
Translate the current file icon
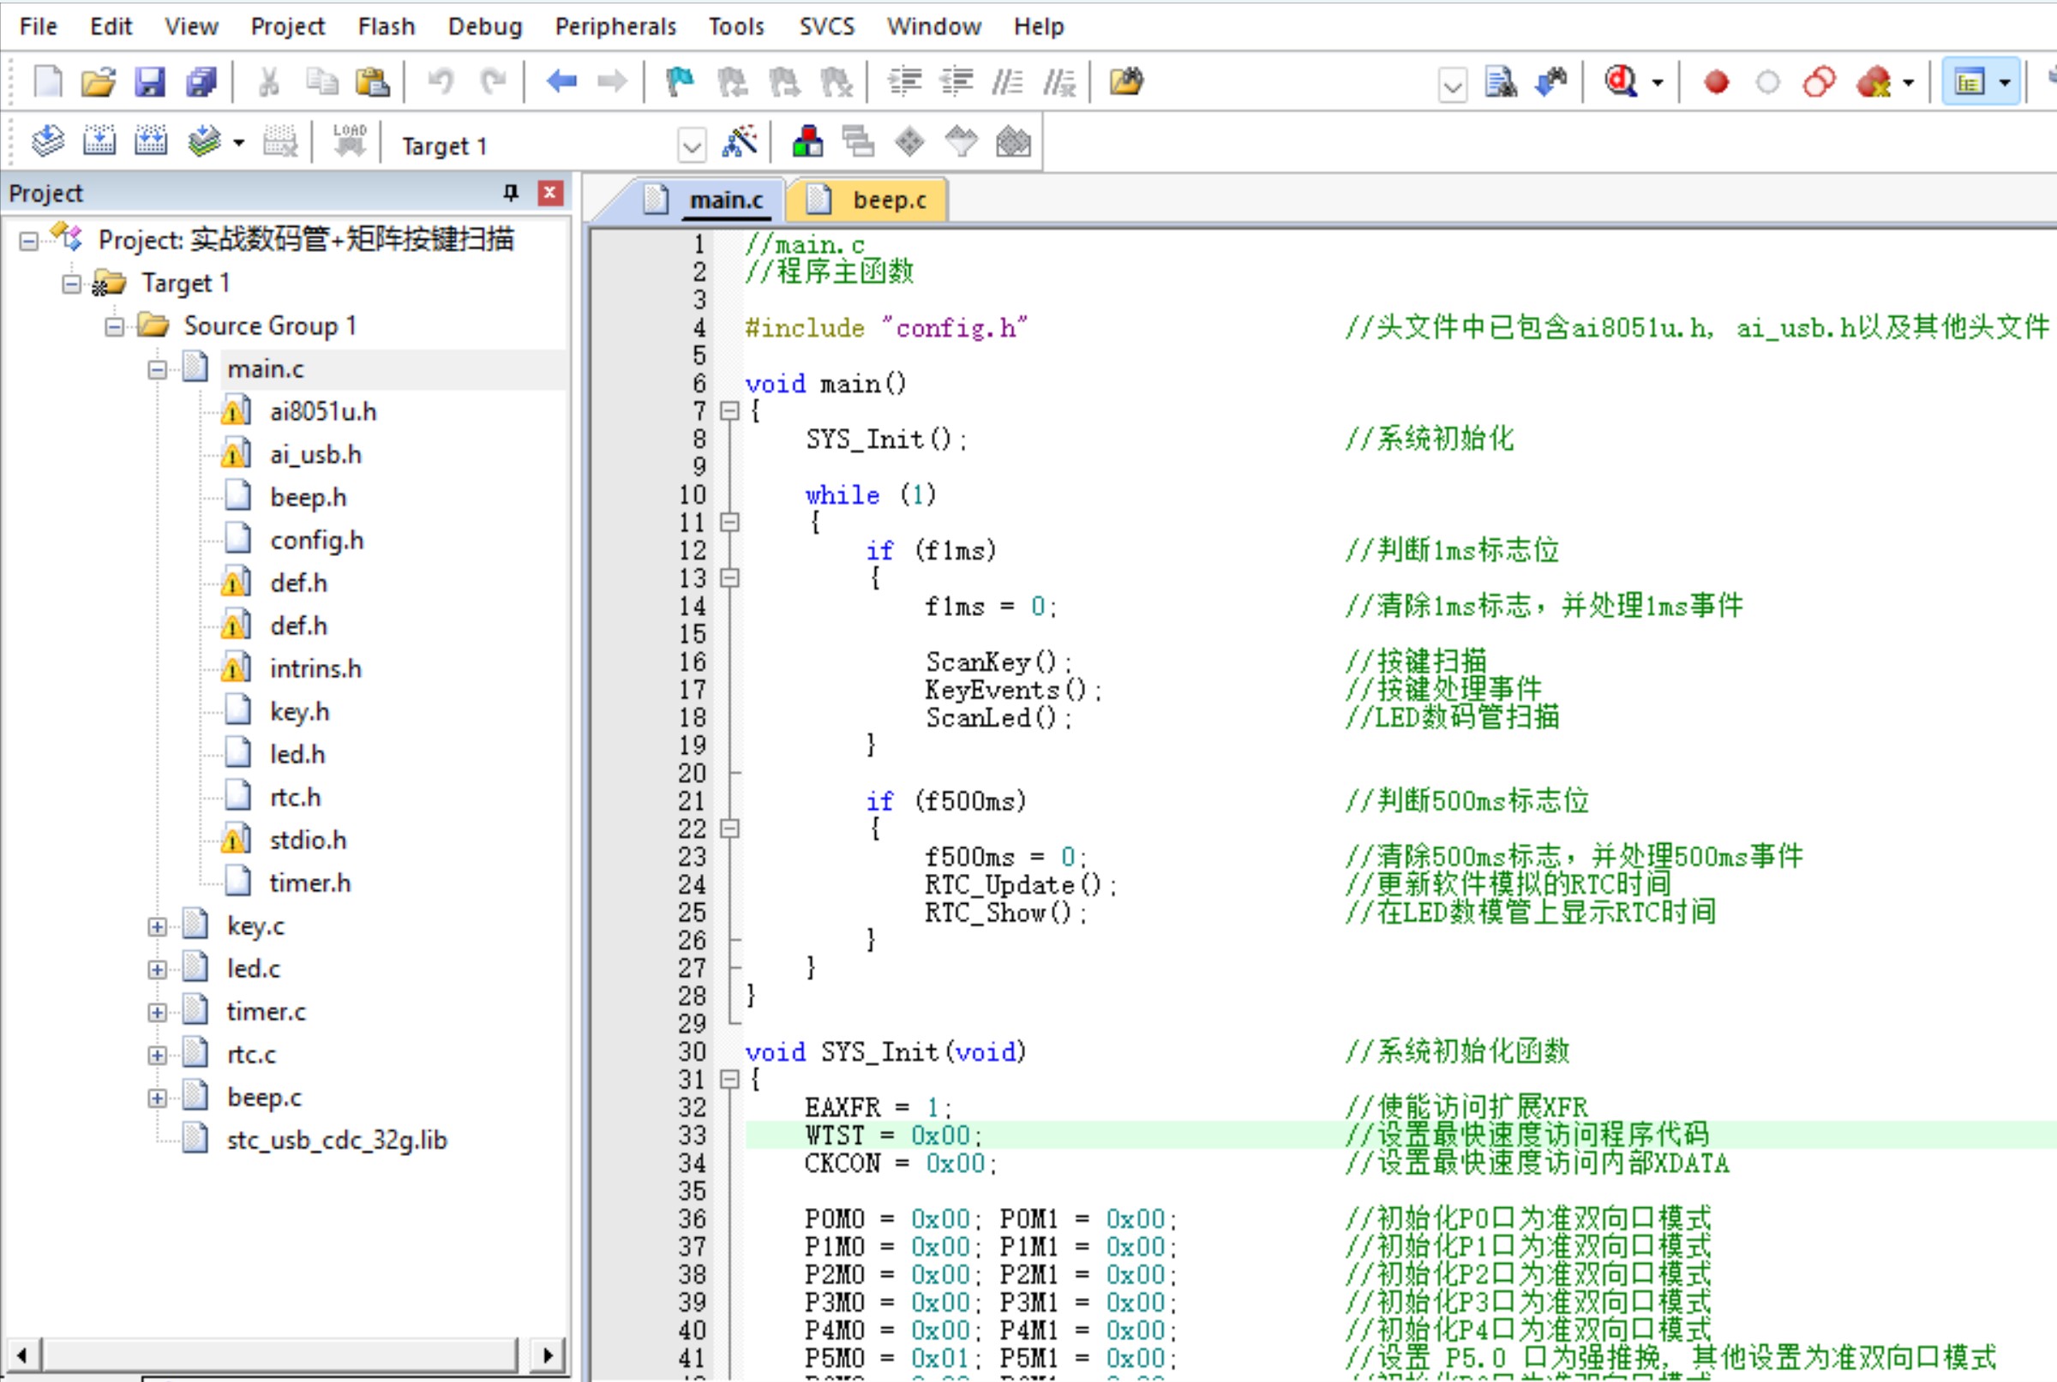48,141
